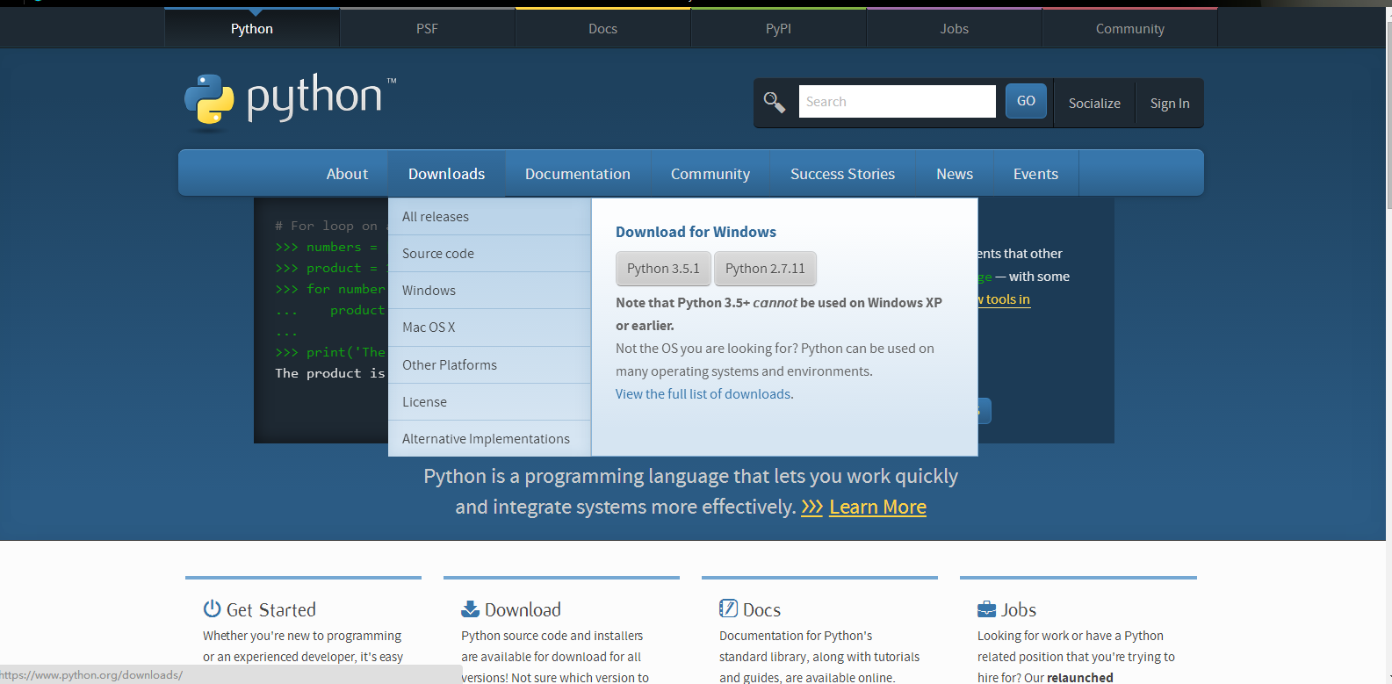Click the Get Started power icon
The height and width of the screenshot is (684, 1392).
(x=212, y=608)
